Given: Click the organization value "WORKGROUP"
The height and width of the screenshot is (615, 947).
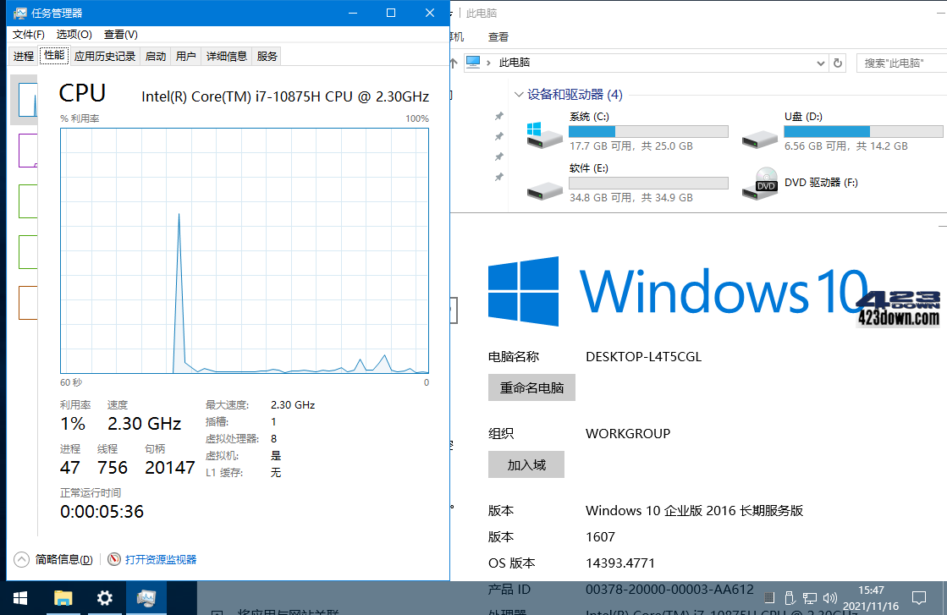Looking at the screenshot, I should click(628, 433).
